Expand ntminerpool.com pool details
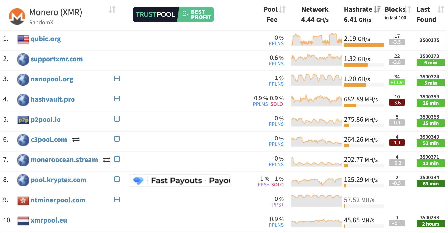448x233 pixels. click(117, 200)
